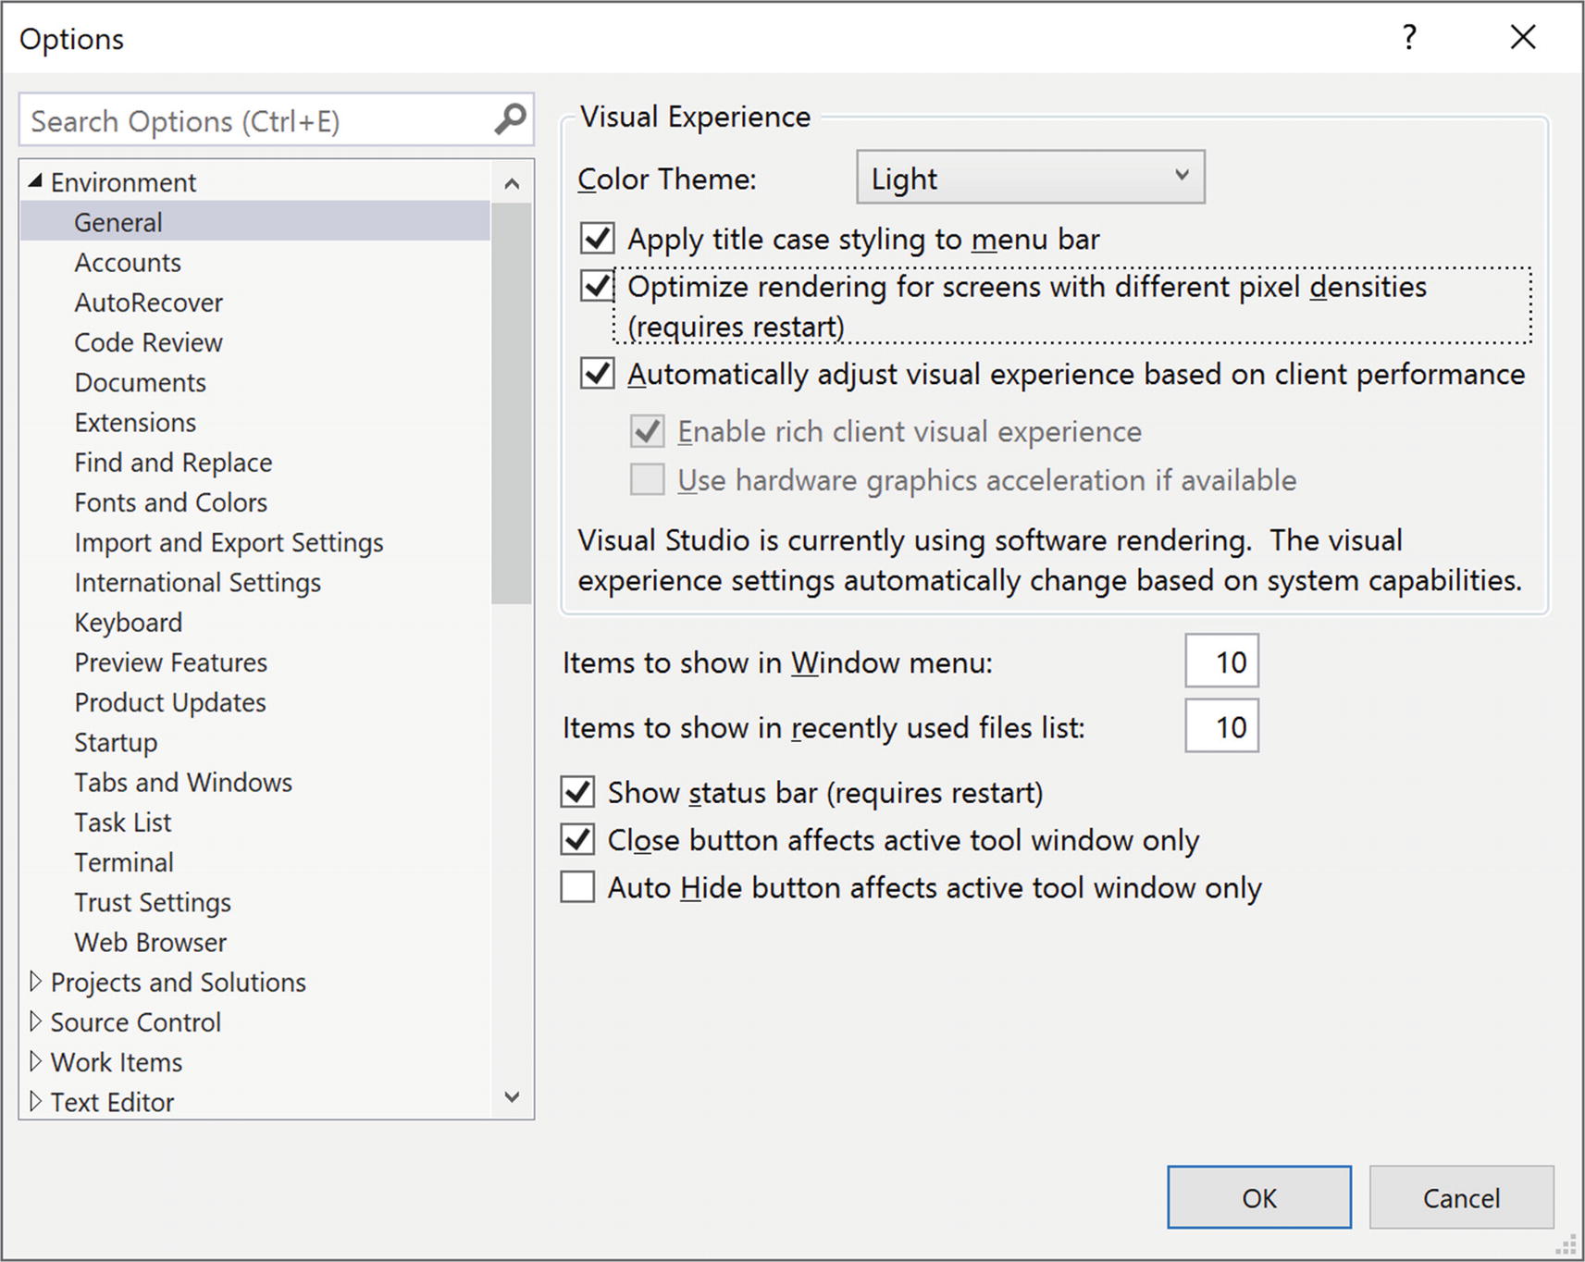The image size is (1585, 1262).
Task: Expand the Text Editor node
Action: [35, 1101]
